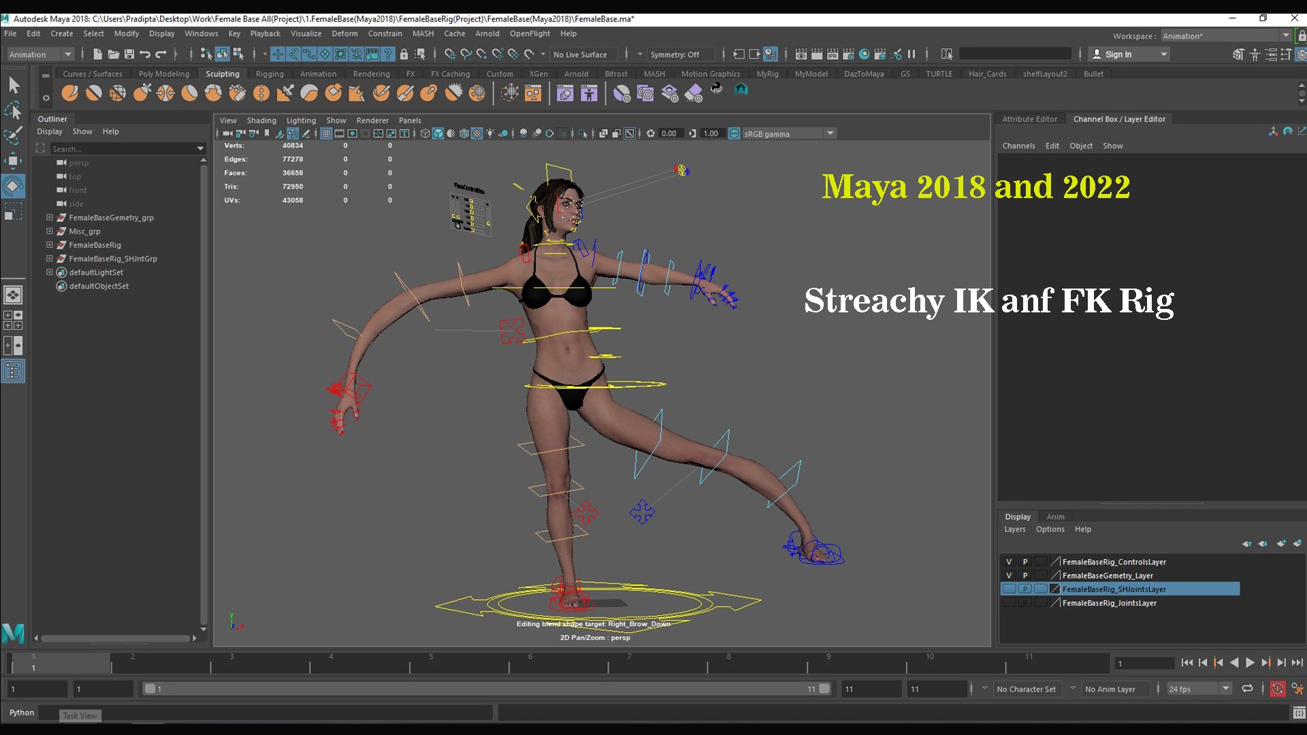1307x735 pixels.
Task: Click the New Scene icon
Action: (x=97, y=54)
